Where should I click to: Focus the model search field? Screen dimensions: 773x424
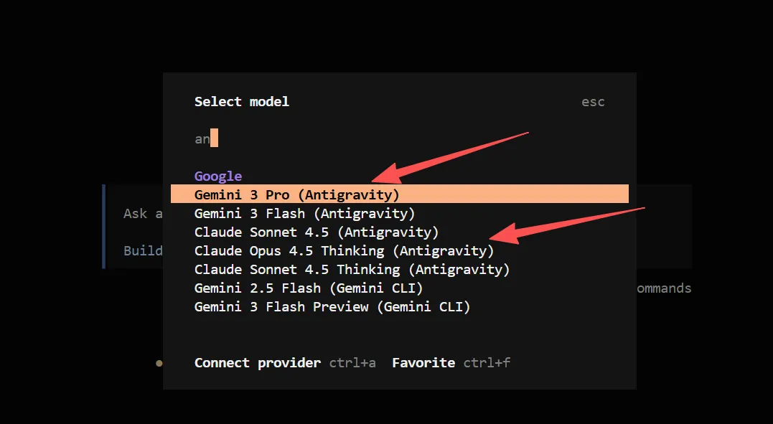coord(359,138)
